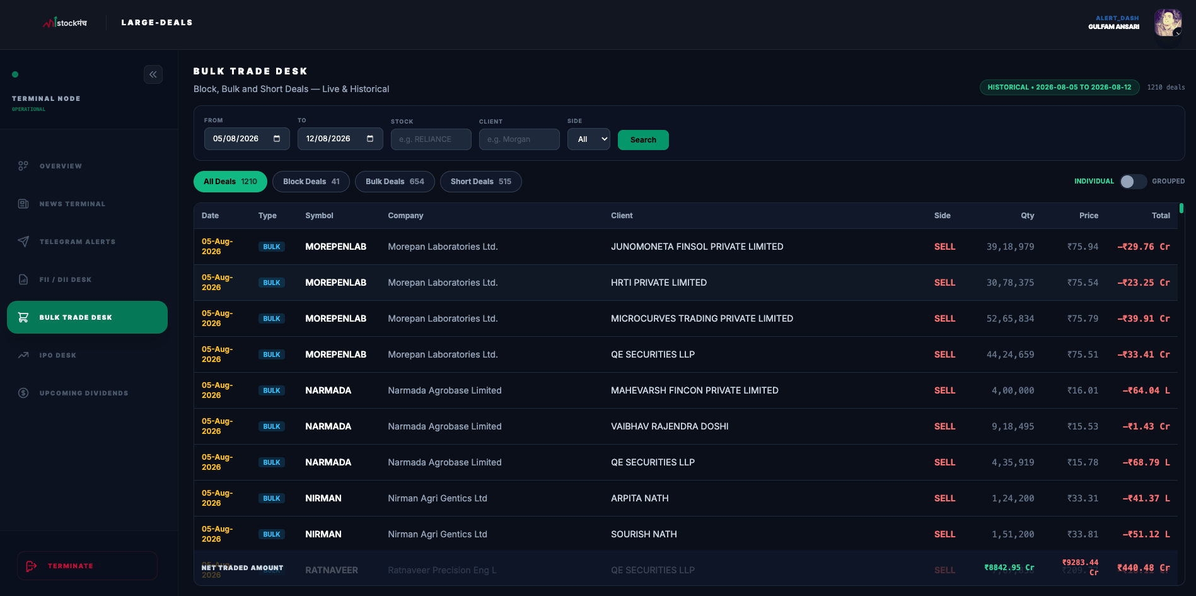
Task: Click the Client search input field
Action: tap(520, 139)
